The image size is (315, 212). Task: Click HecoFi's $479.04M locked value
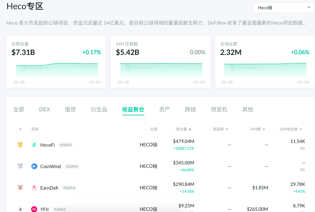(184, 141)
